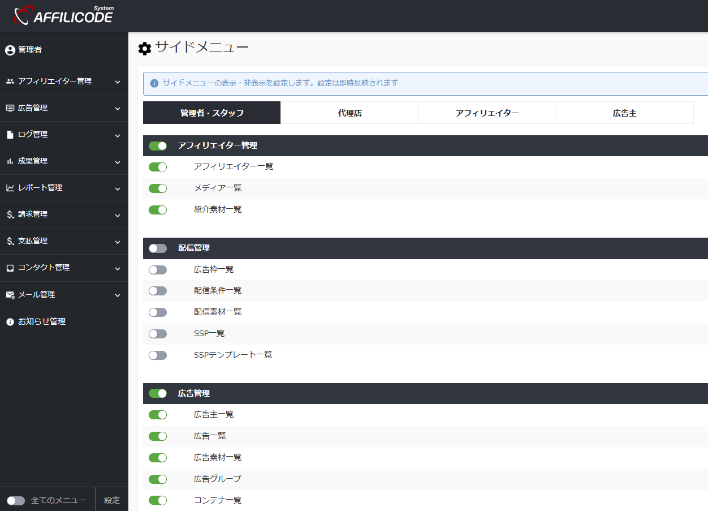The width and height of the screenshot is (708, 511).
Task: Toggle the 全てのメニュー switch
Action: pyautogui.click(x=16, y=500)
